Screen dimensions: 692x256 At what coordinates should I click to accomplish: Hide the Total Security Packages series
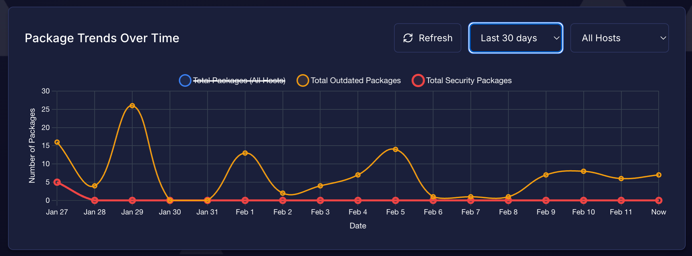coord(468,80)
